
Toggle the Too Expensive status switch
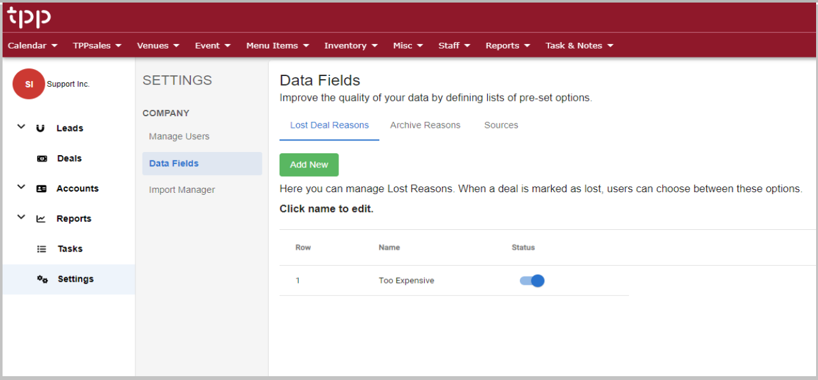tap(532, 280)
